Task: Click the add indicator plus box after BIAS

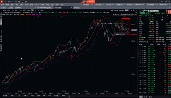Action: tap(69, 96)
